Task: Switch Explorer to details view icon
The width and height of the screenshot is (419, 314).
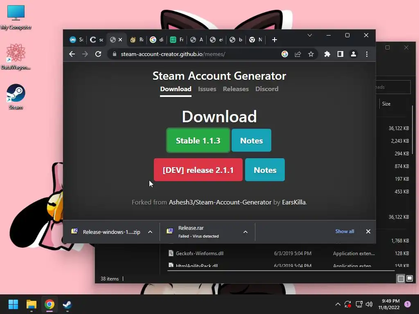Action: tap(401, 279)
